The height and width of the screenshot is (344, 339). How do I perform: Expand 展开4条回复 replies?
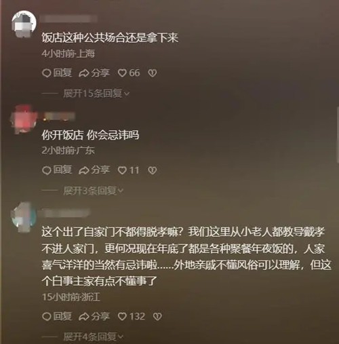[94, 337]
